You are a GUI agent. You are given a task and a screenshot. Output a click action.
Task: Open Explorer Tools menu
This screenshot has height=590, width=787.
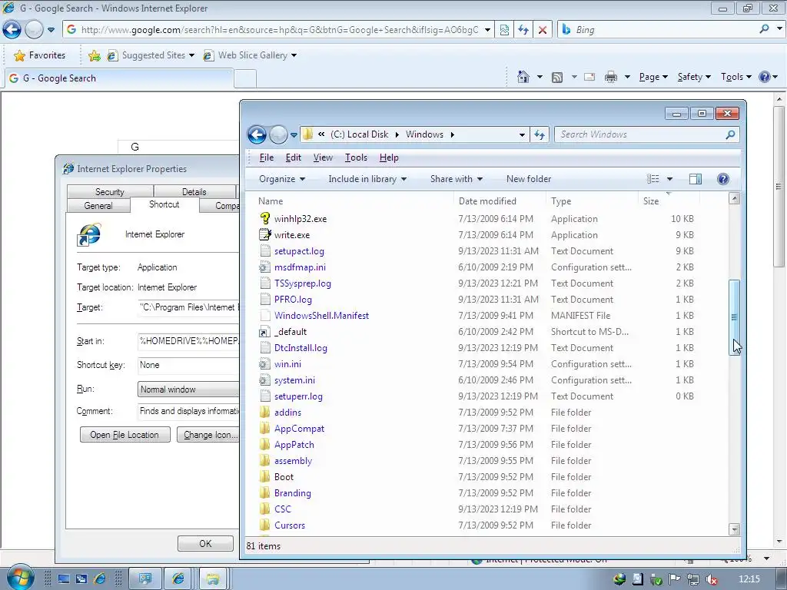(x=356, y=157)
